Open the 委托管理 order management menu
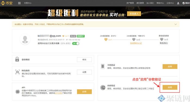 140,3
